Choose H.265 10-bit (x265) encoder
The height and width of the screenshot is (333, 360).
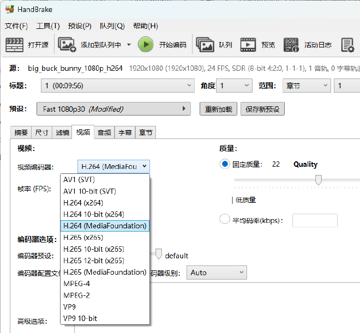click(105, 249)
